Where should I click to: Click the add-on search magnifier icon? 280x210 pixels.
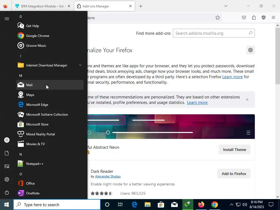click(x=250, y=33)
